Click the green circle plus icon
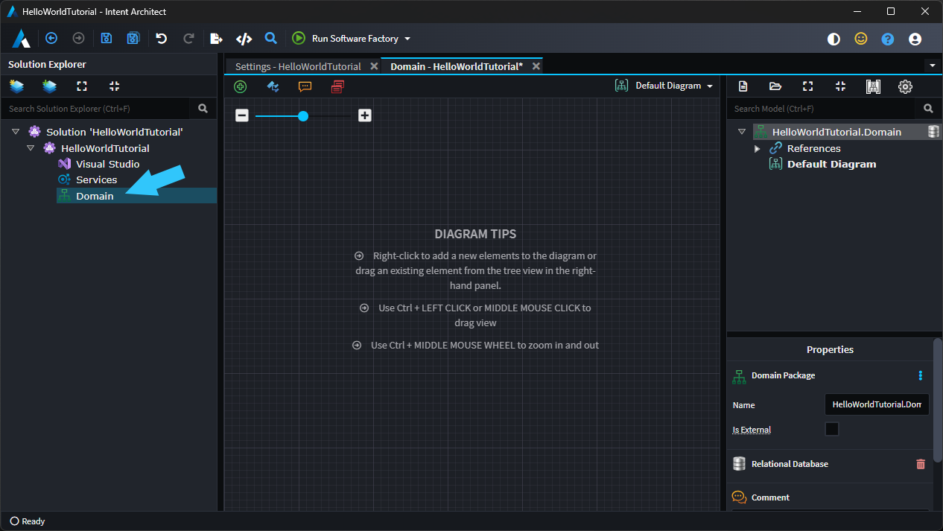 pos(240,86)
